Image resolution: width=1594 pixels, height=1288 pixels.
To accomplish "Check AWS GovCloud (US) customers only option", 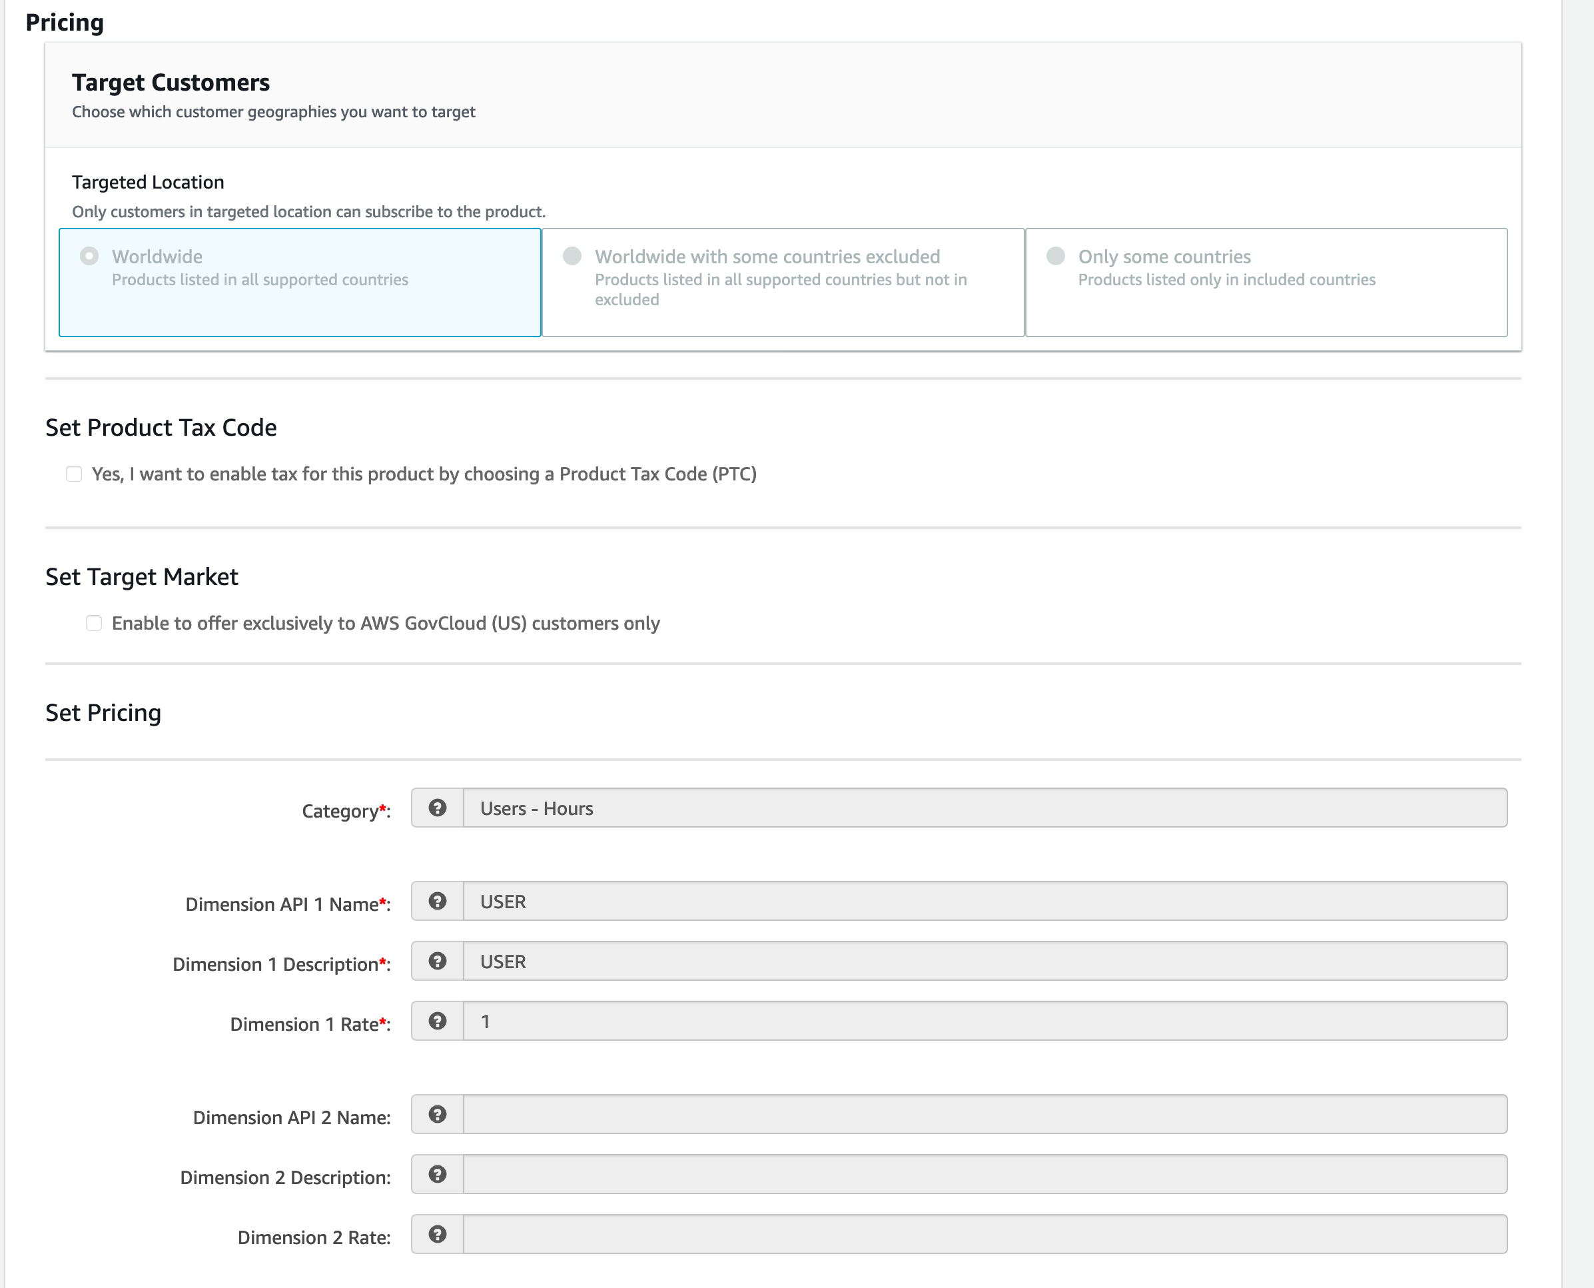I will (94, 623).
